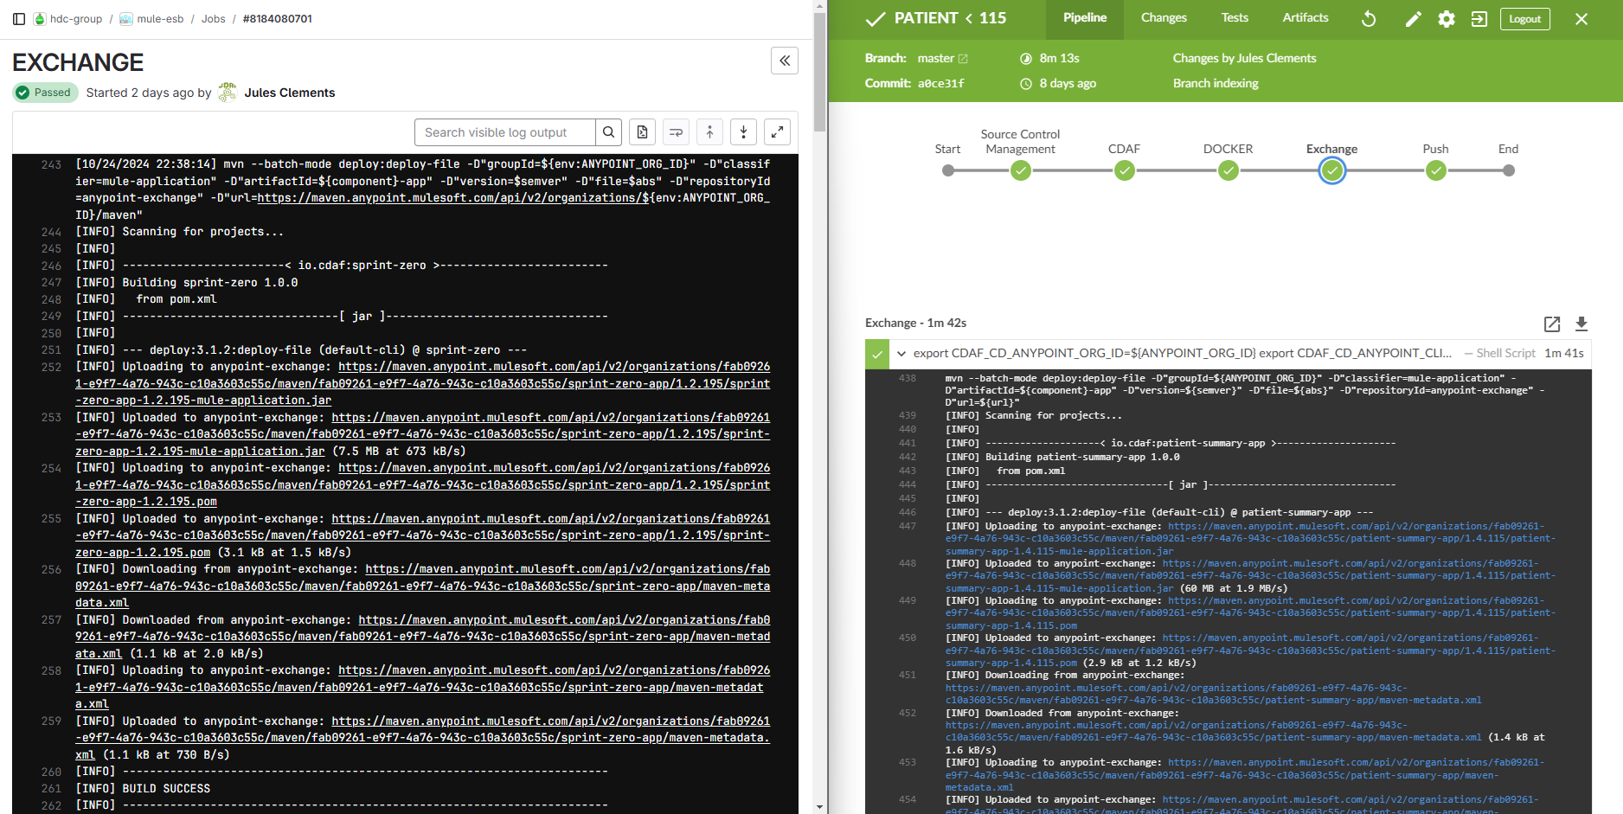Switch to the Changes tab
The height and width of the screenshot is (814, 1623).
click(1164, 18)
